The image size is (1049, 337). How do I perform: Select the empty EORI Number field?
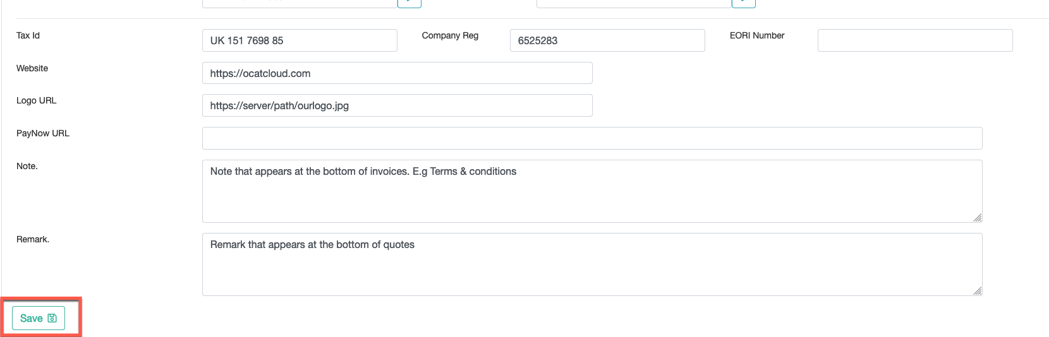click(x=914, y=40)
